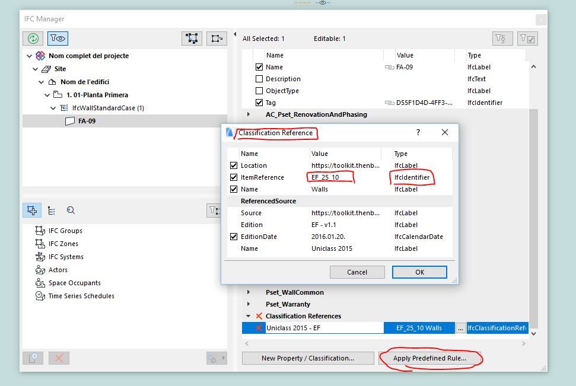
Task: Expand the Pset_WallCommon property set
Action: [249, 292]
